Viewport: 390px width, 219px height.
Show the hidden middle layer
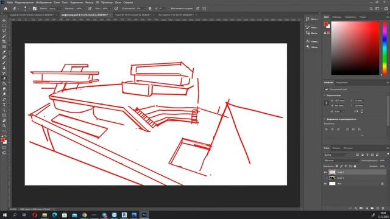(325, 178)
